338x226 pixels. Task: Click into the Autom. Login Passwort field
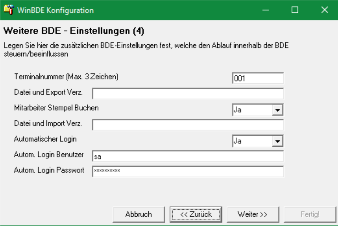(188, 172)
